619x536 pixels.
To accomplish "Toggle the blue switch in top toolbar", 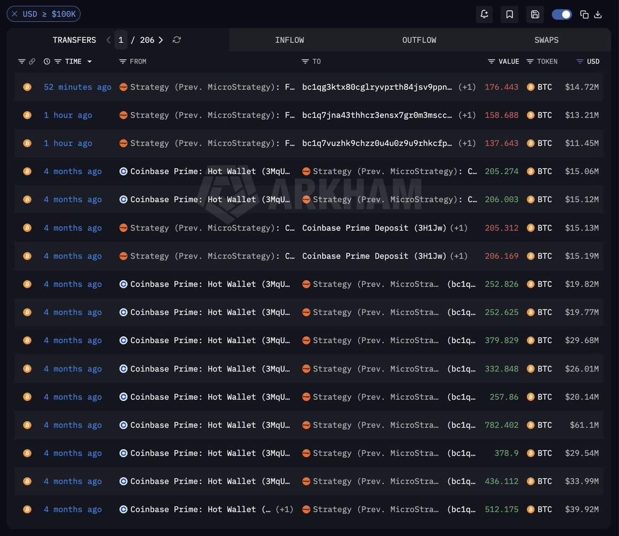I will click(562, 14).
